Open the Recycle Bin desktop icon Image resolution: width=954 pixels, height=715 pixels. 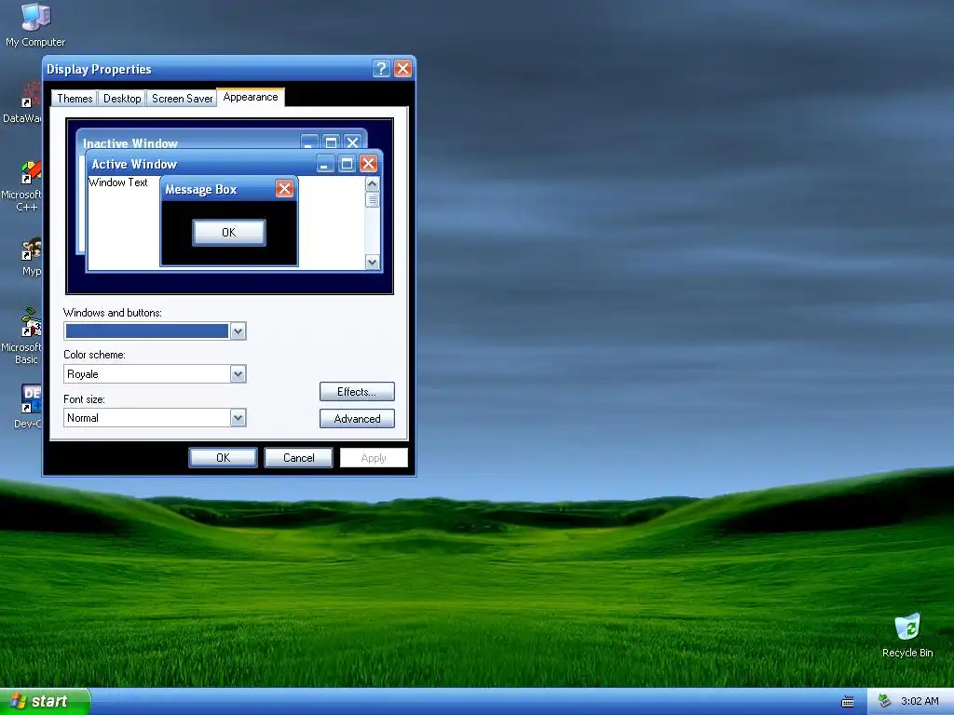point(907,635)
